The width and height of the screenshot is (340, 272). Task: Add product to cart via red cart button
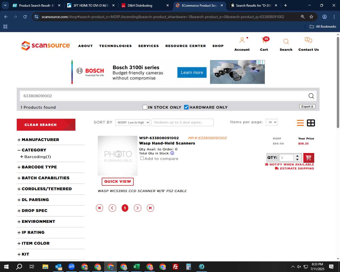[309, 158]
